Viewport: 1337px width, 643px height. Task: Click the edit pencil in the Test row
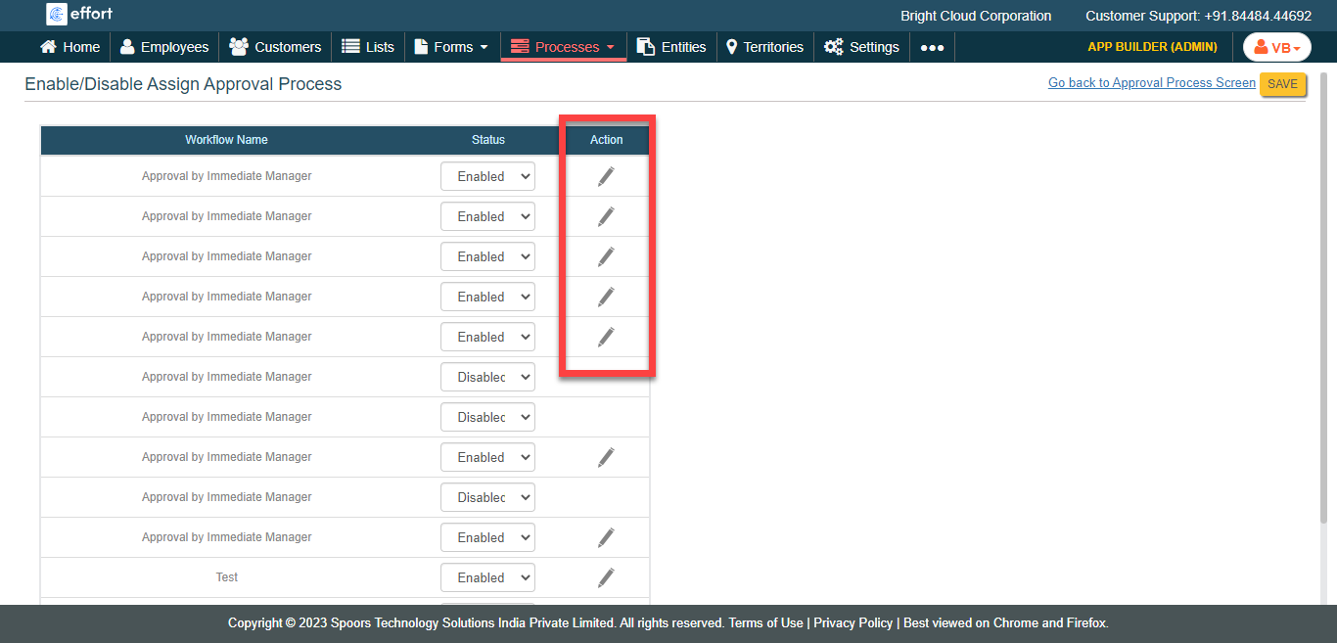[x=606, y=577]
